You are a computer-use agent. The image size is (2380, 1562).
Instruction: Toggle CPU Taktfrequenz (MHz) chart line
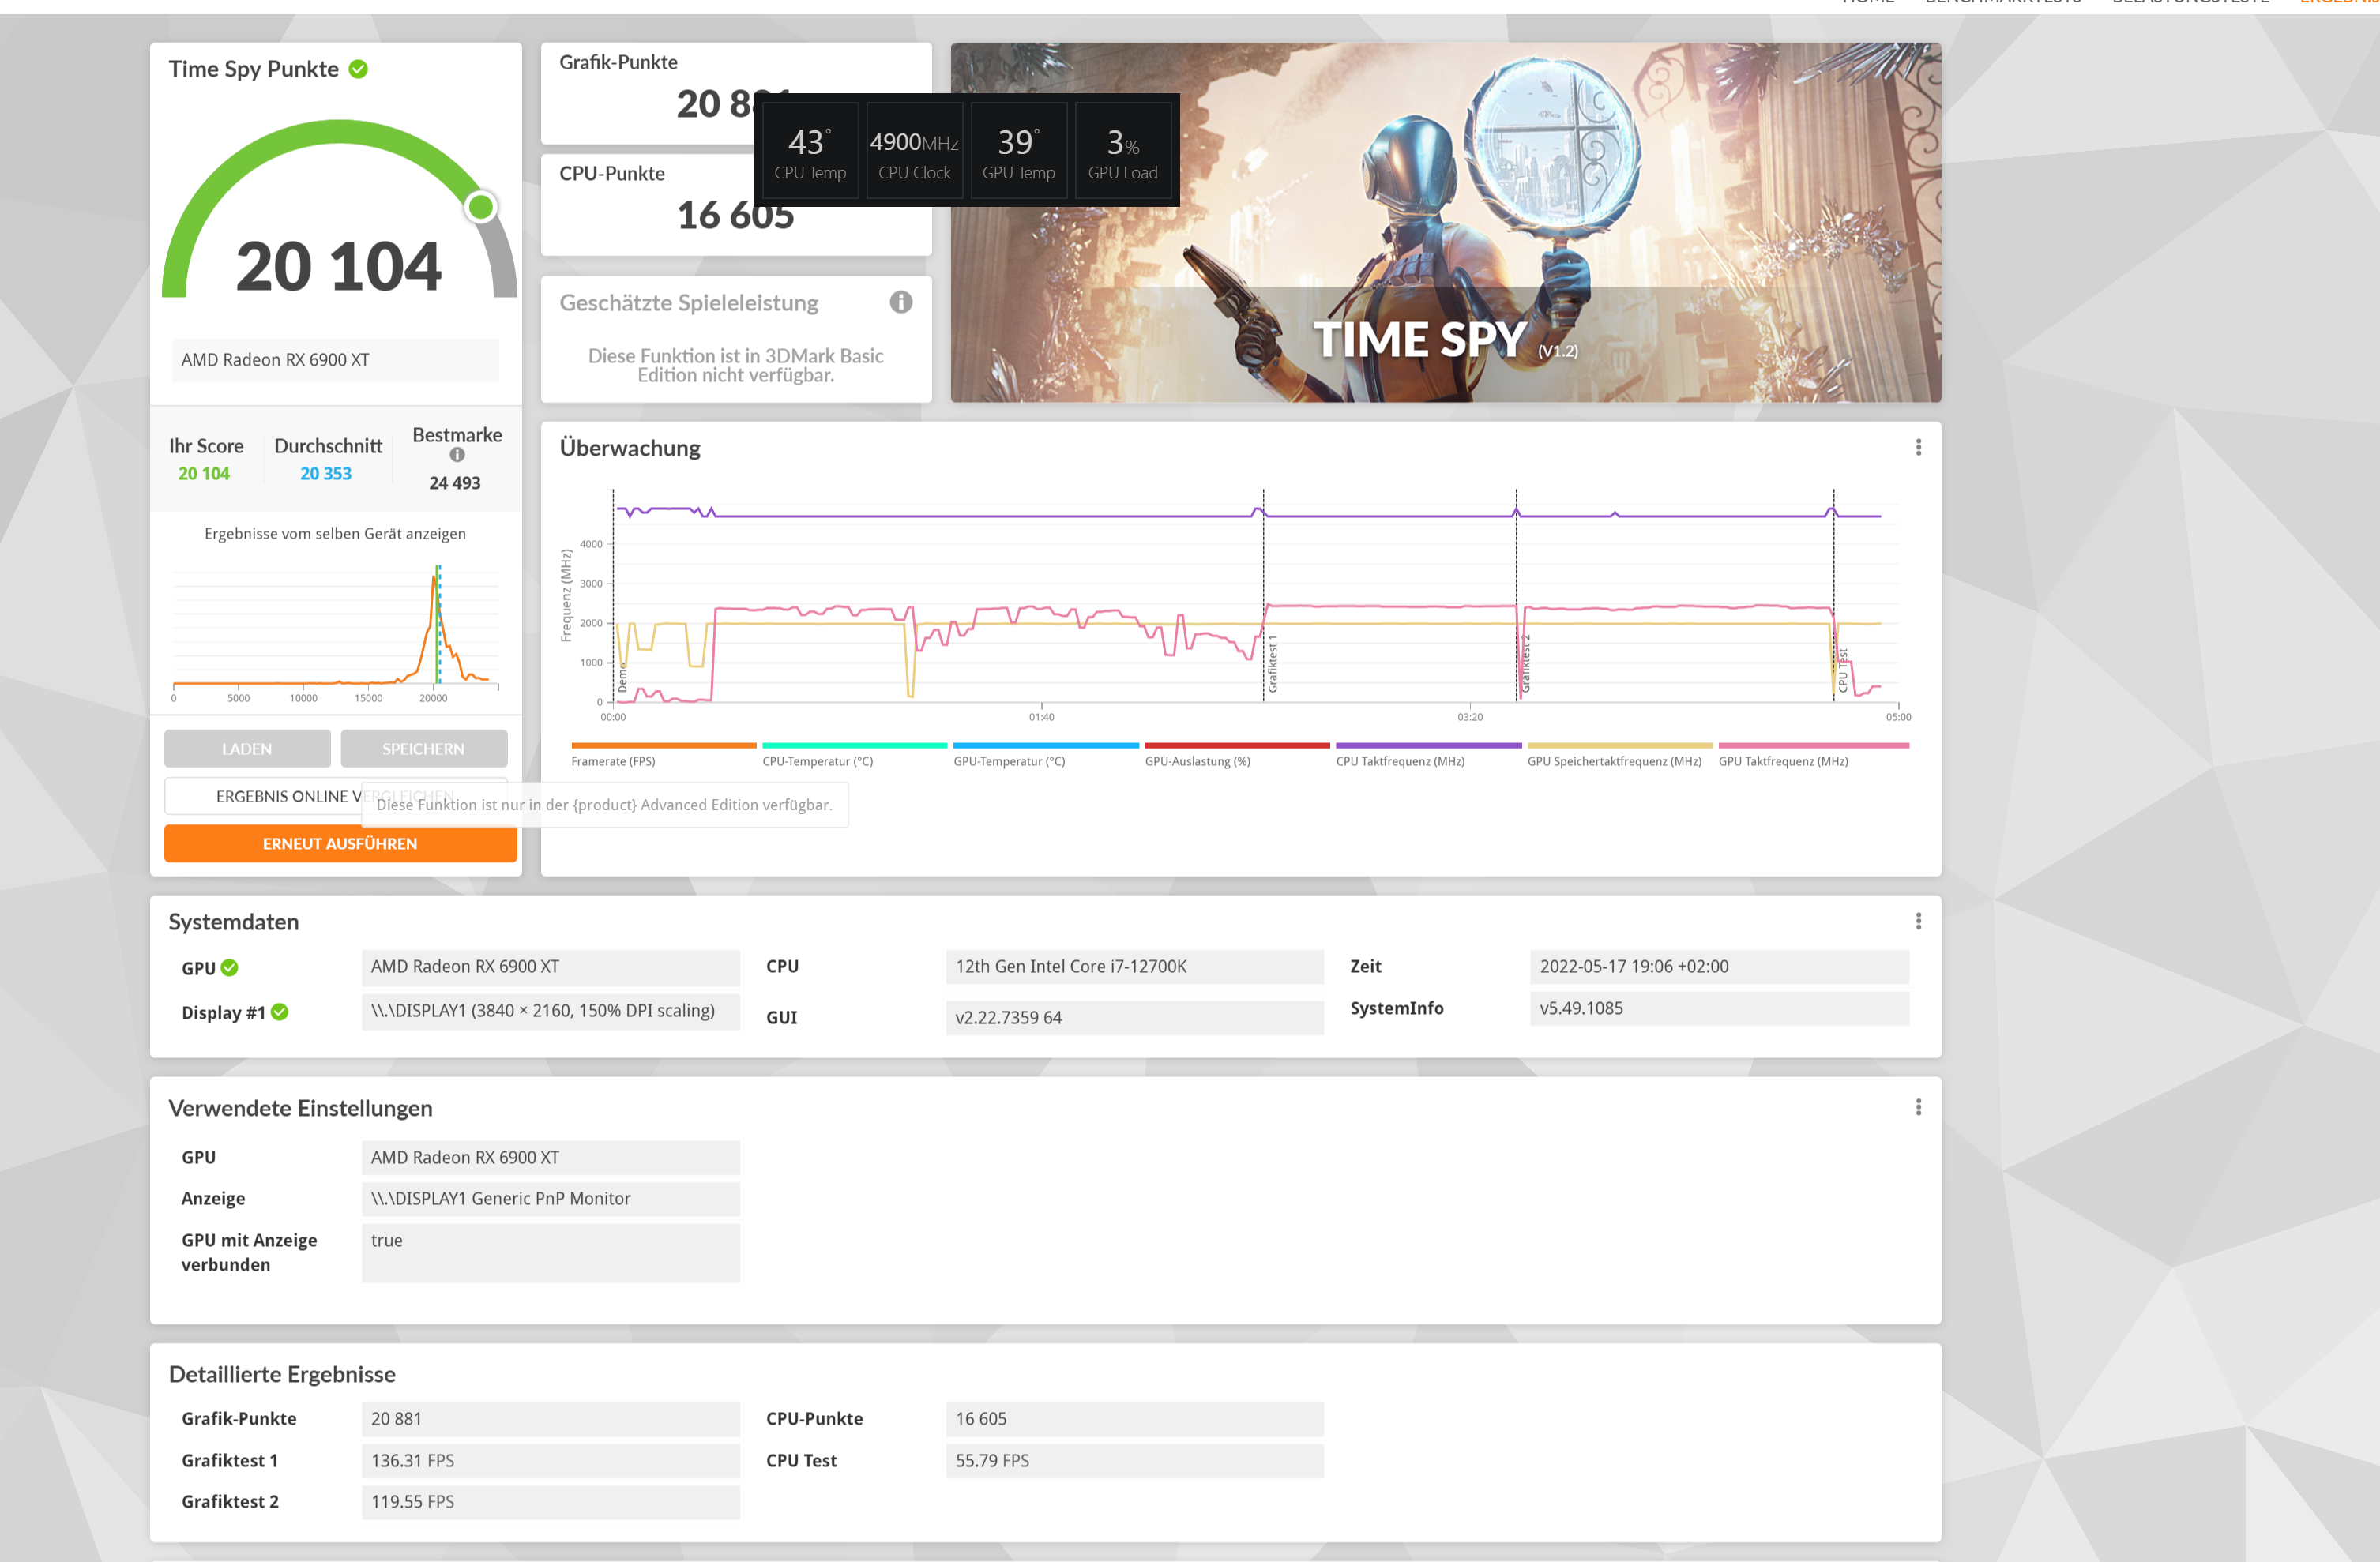[x=1400, y=761]
